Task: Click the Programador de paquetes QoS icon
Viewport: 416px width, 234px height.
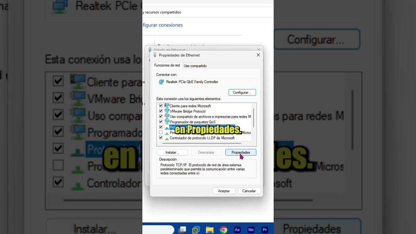Action: point(167,122)
